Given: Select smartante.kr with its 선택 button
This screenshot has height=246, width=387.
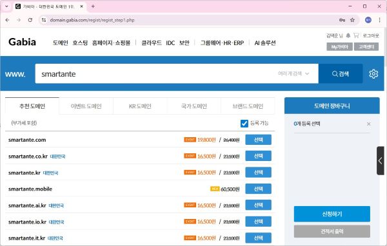Looking at the screenshot, I should click(258, 173).
